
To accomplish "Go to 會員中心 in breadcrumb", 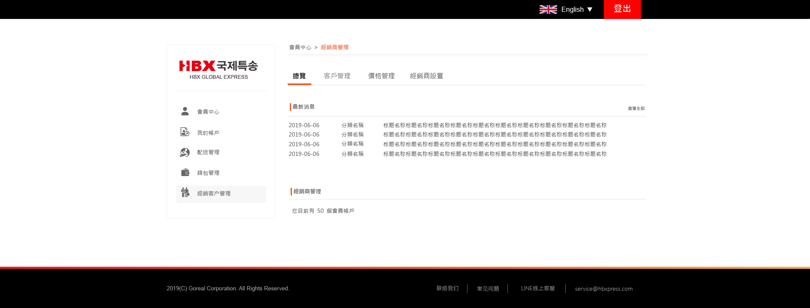I will pyautogui.click(x=300, y=48).
